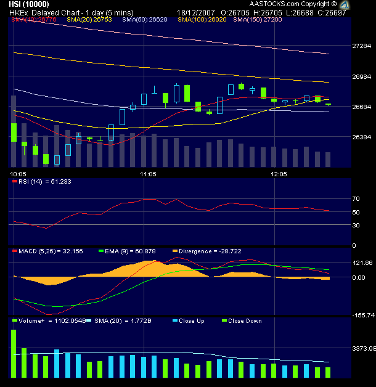Click the volume SMA (20) = 1.772B reading
Image resolution: width=376 pixels, height=387 pixels.
coord(123,321)
